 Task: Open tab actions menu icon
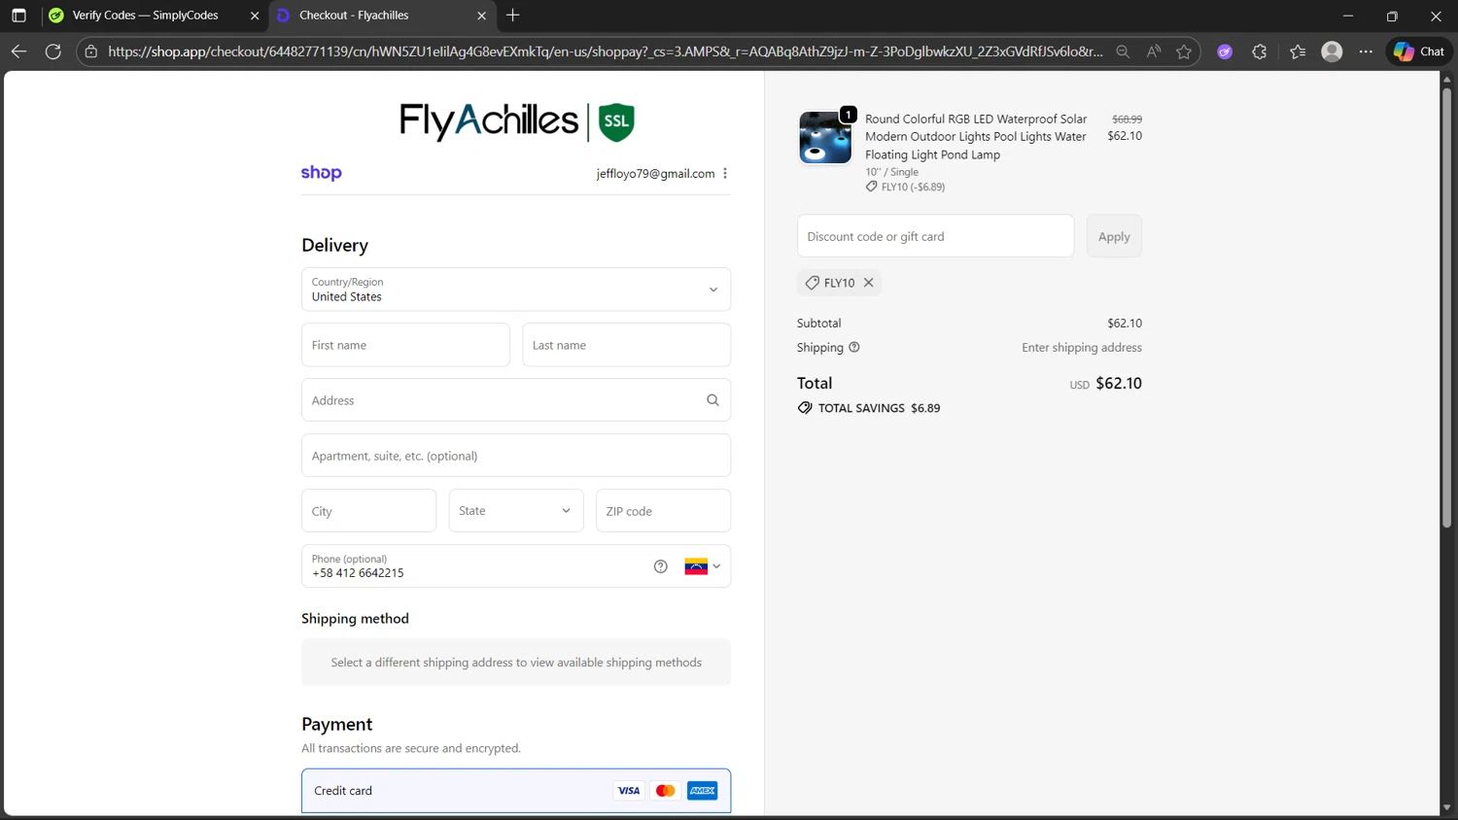(x=18, y=16)
